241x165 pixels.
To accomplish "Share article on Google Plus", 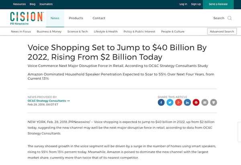I will pos(179,102).
